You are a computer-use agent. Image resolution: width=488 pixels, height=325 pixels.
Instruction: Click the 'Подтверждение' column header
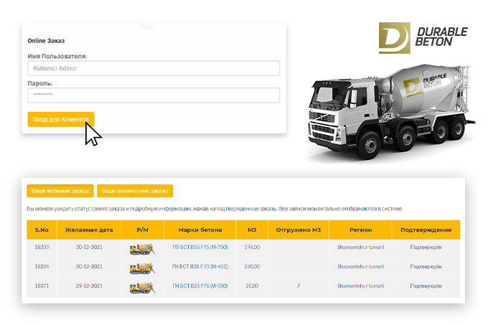click(x=426, y=230)
